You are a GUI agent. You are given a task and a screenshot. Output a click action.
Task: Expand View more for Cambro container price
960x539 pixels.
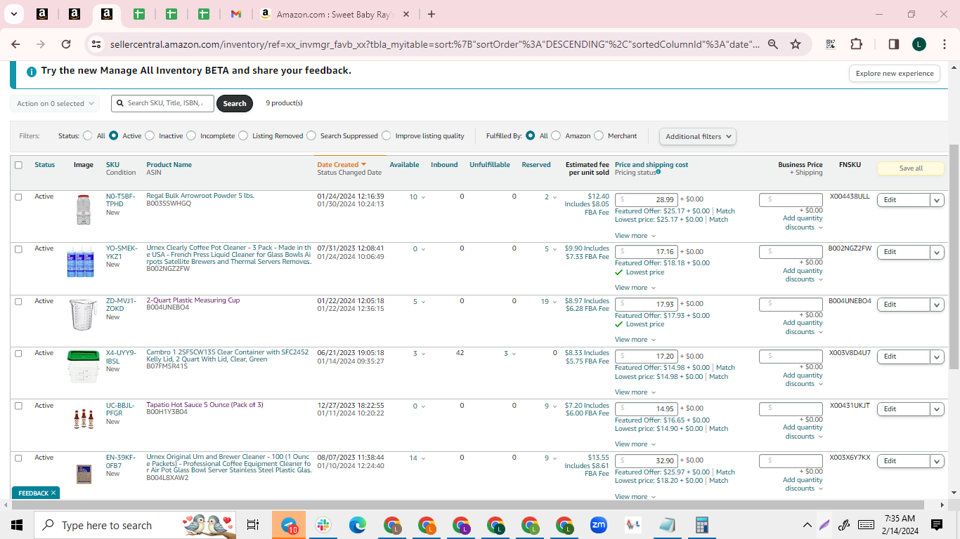coord(635,392)
